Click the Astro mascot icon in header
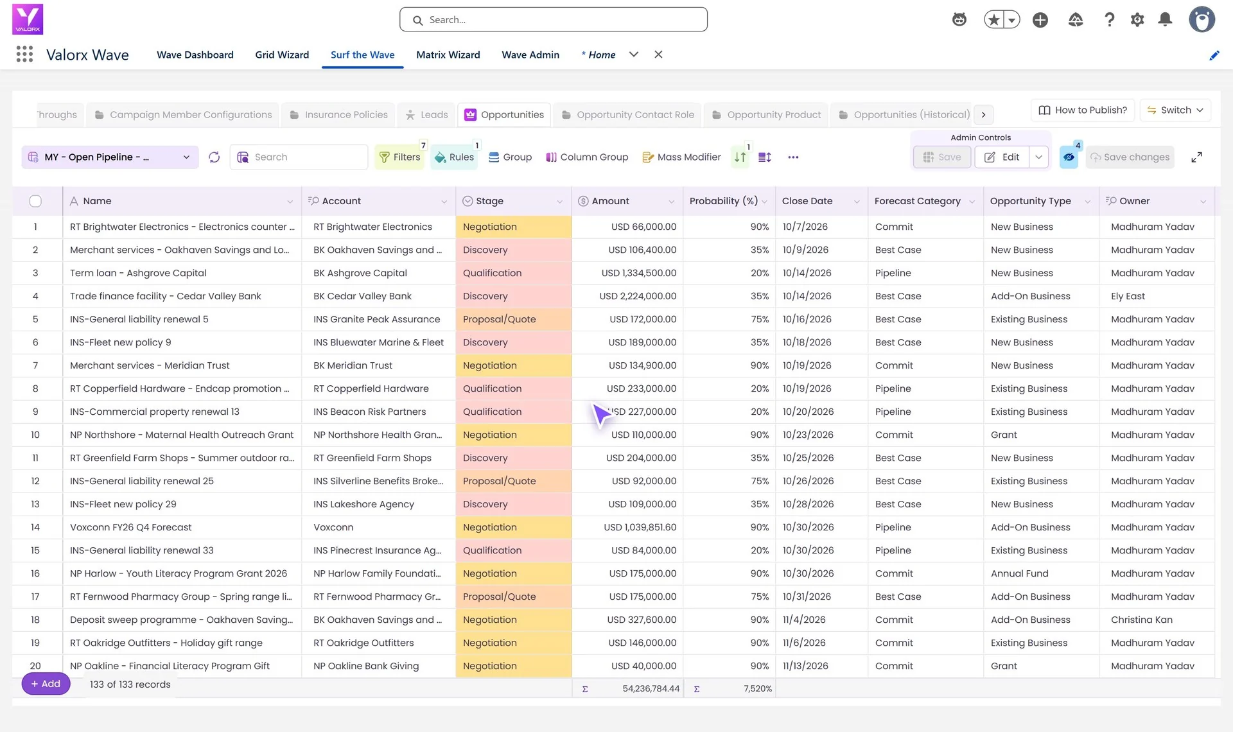The height and width of the screenshot is (732, 1233). [959, 20]
